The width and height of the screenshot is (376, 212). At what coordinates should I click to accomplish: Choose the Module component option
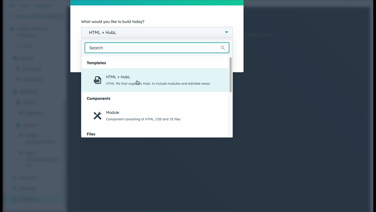pos(155,116)
